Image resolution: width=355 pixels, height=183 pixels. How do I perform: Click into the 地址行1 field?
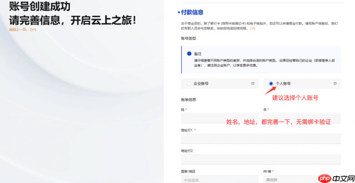pyautogui.click(x=261, y=138)
